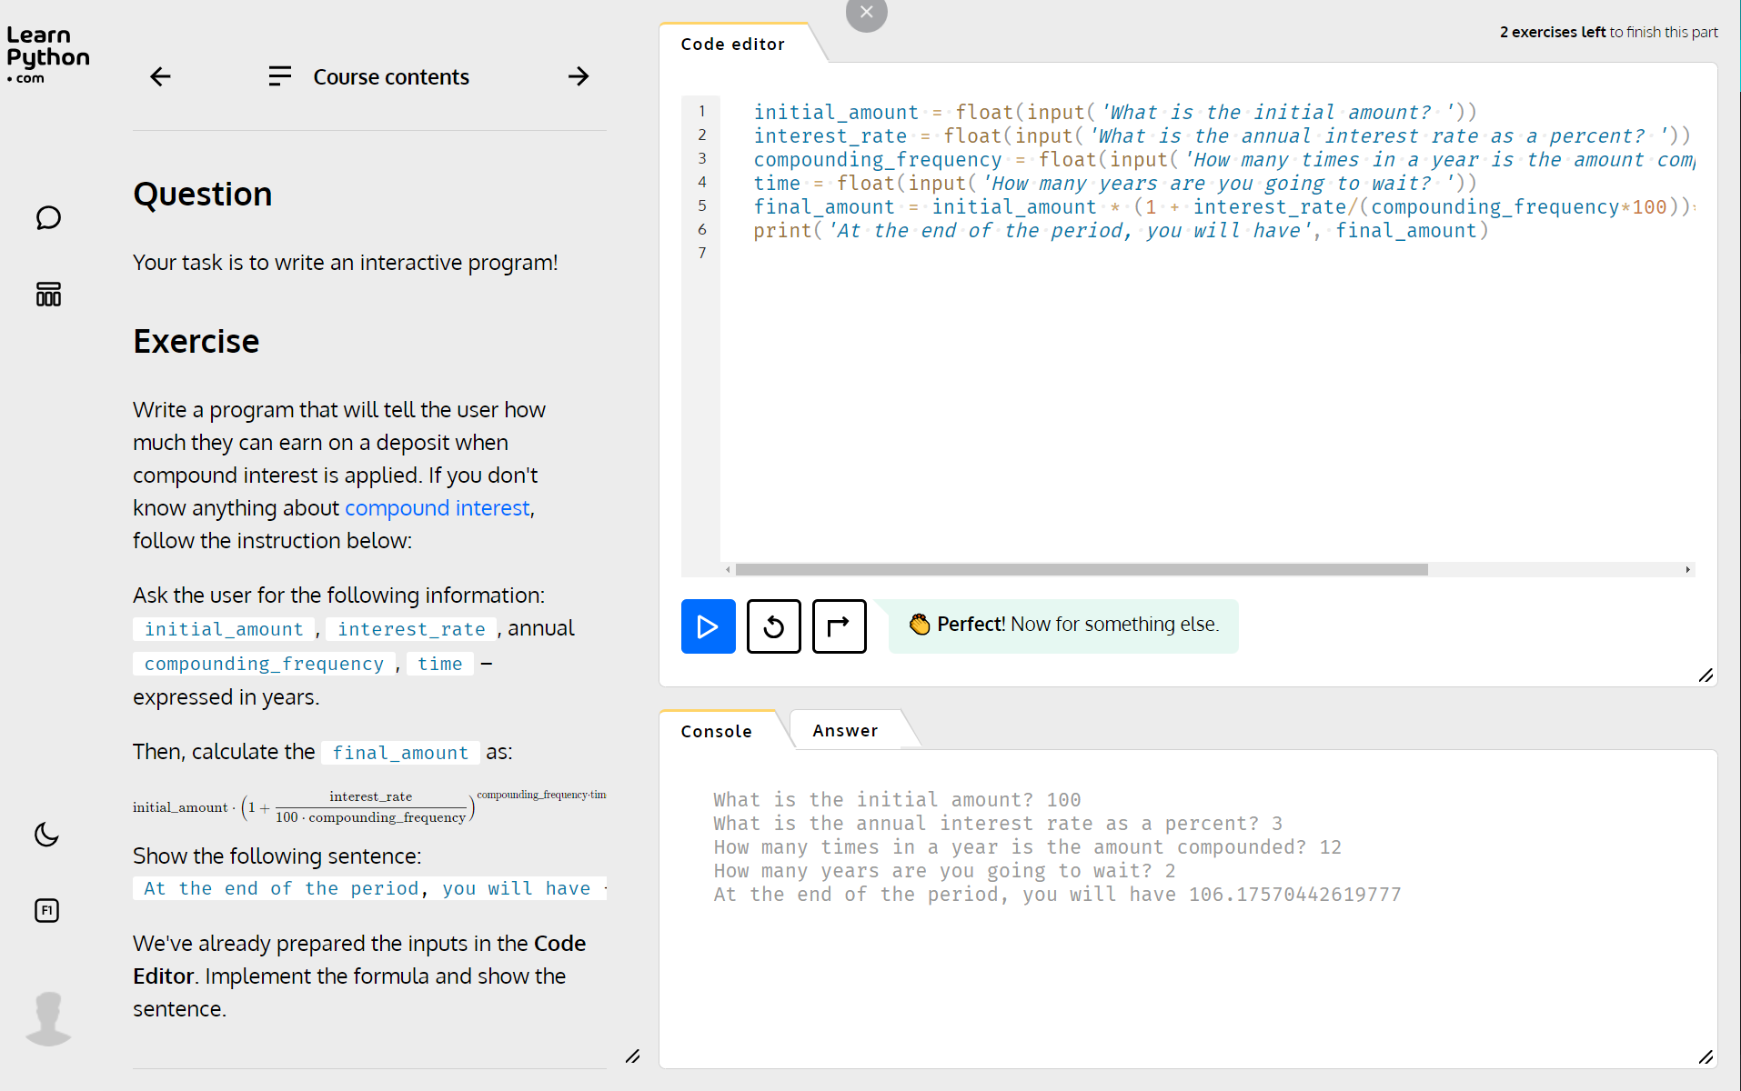Click the code editor horizontal scrollbar thumb
1741x1091 pixels.
(x=1082, y=569)
